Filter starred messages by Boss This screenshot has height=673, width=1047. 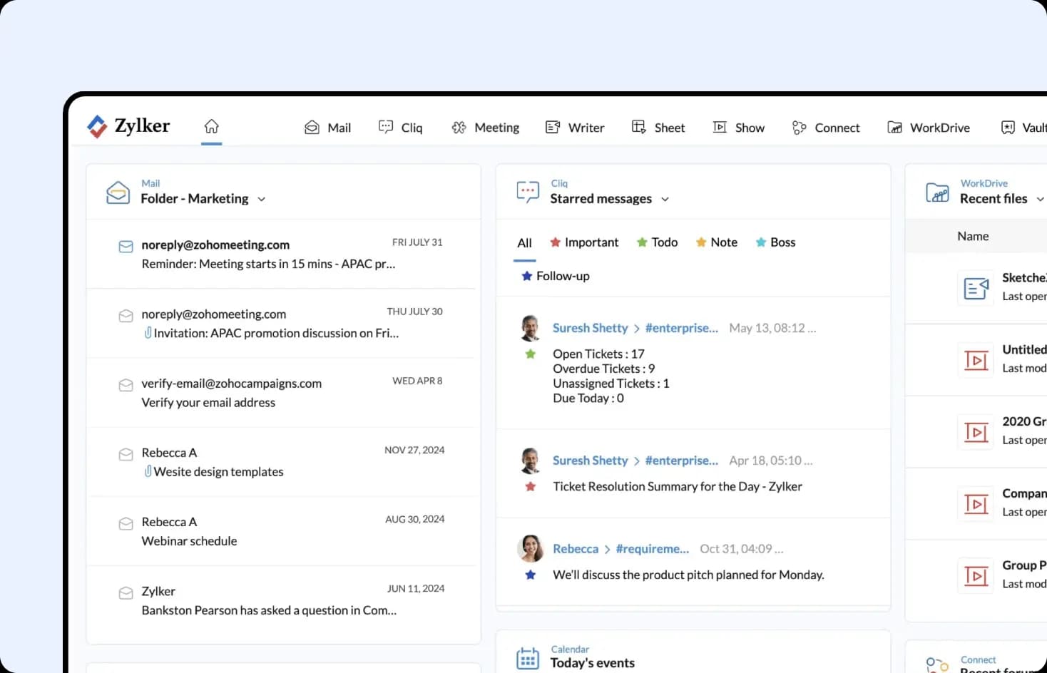(x=775, y=242)
